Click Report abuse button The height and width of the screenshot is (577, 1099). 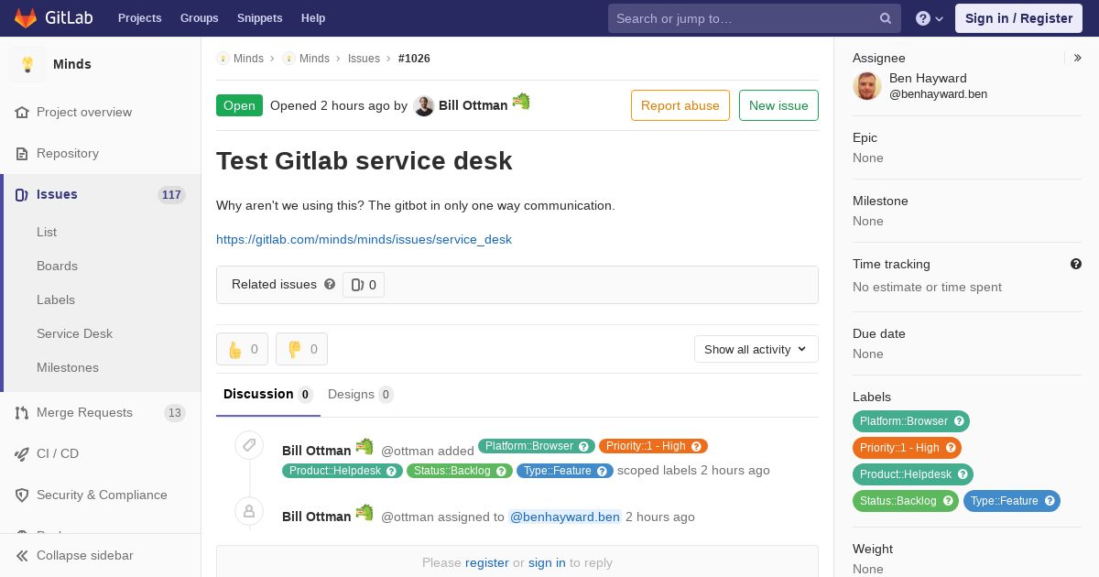(x=680, y=105)
